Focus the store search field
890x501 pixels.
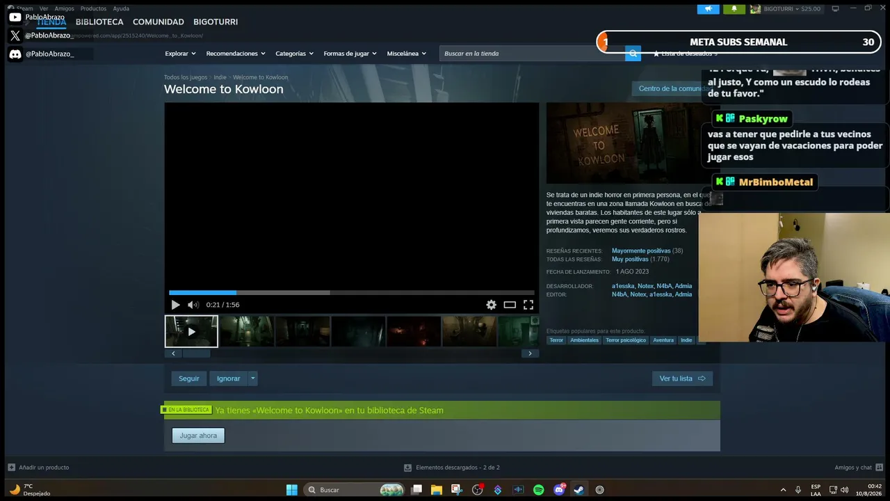pyautogui.click(x=533, y=54)
